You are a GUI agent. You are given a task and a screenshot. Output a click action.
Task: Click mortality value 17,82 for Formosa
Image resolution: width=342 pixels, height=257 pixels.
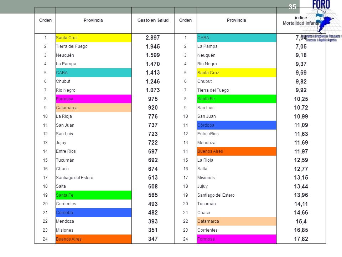[301, 239]
